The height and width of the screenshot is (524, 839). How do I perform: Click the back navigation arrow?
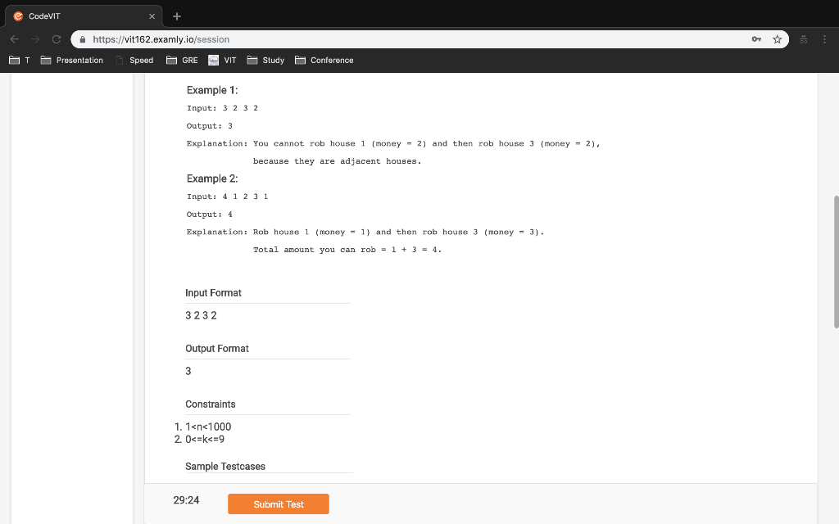13,38
